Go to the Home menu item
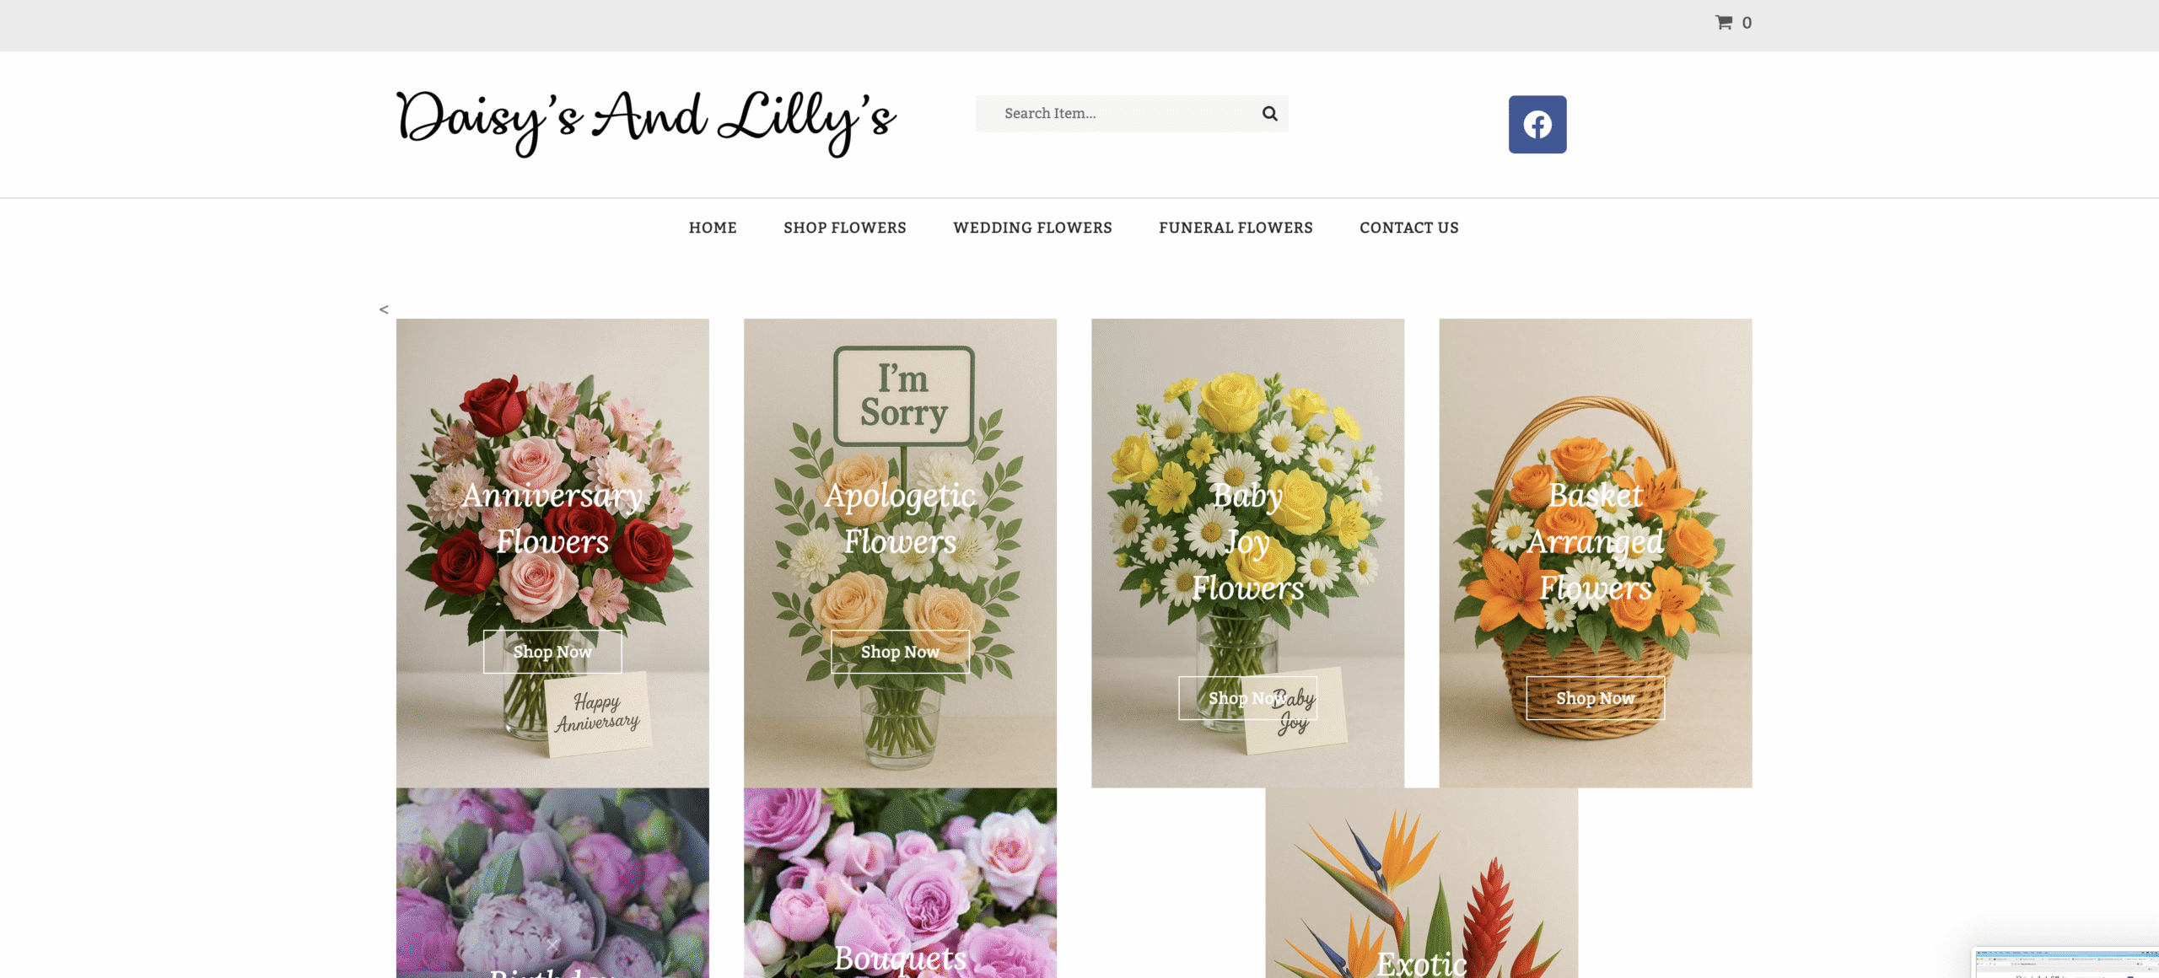The height and width of the screenshot is (978, 2159). tap(713, 228)
